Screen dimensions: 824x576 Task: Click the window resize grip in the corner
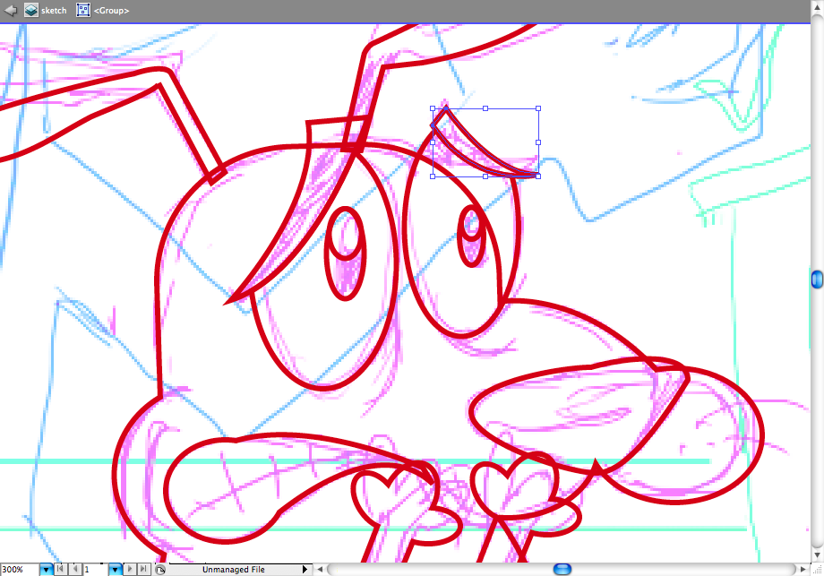(x=817, y=570)
